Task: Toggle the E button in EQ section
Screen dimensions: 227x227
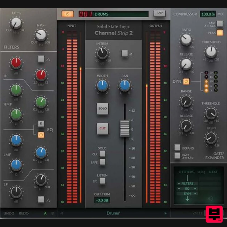Action: pyautogui.click(x=41, y=124)
